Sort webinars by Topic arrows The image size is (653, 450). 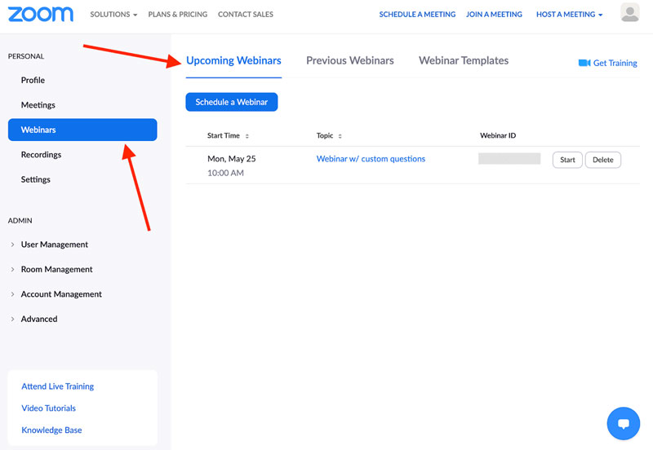pyautogui.click(x=340, y=136)
